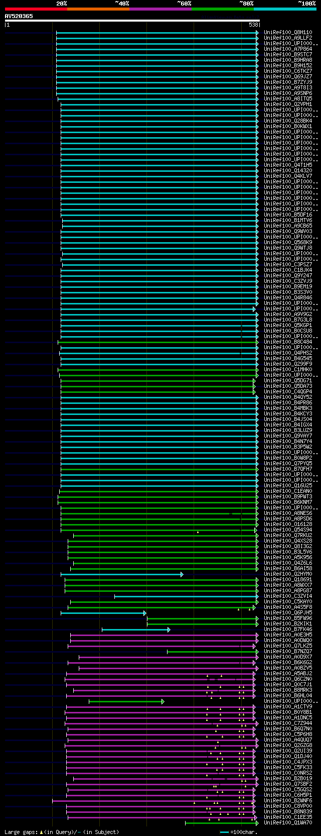Select the UniRef100_B7ZYJ9 label
This screenshot has height=836, width=321.
point(288,82)
